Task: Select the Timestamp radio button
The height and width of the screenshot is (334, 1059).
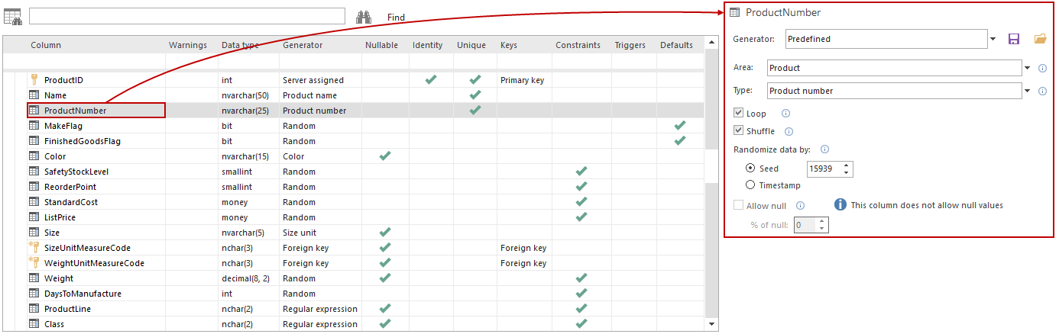Action: pyautogui.click(x=750, y=185)
